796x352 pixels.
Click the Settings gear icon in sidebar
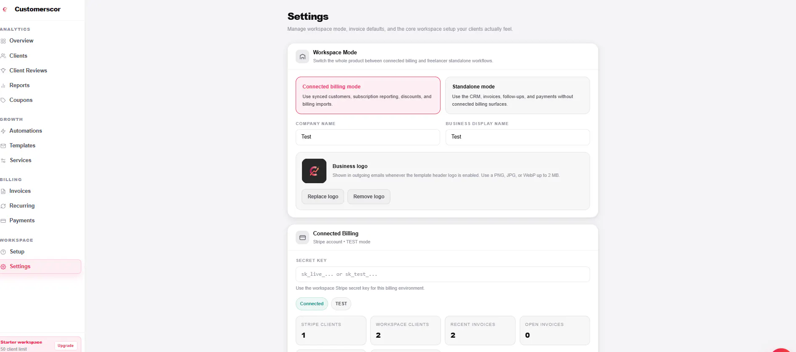pos(3,267)
